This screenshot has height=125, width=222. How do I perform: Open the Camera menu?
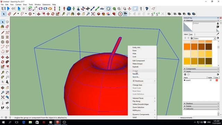(18, 5)
